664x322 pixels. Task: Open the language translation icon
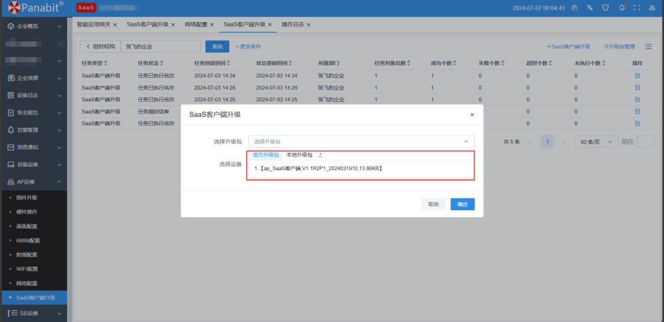pyautogui.click(x=590, y=7)
